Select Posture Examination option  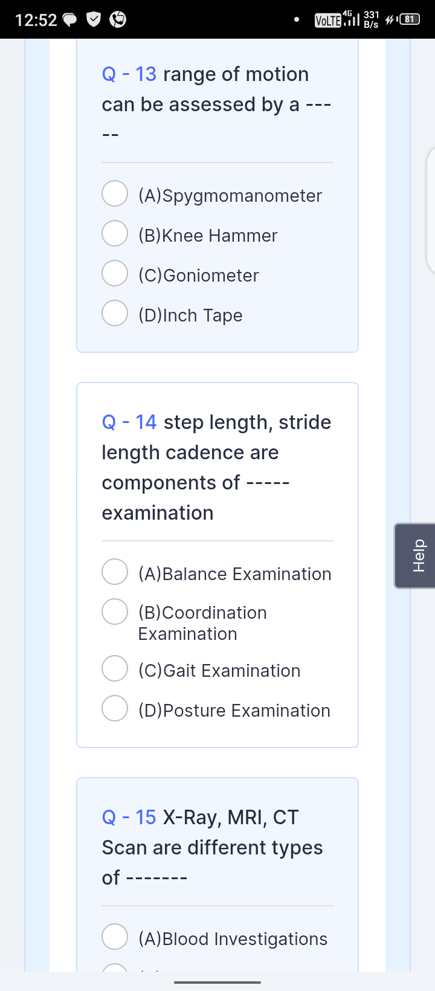tap(115, 708)
